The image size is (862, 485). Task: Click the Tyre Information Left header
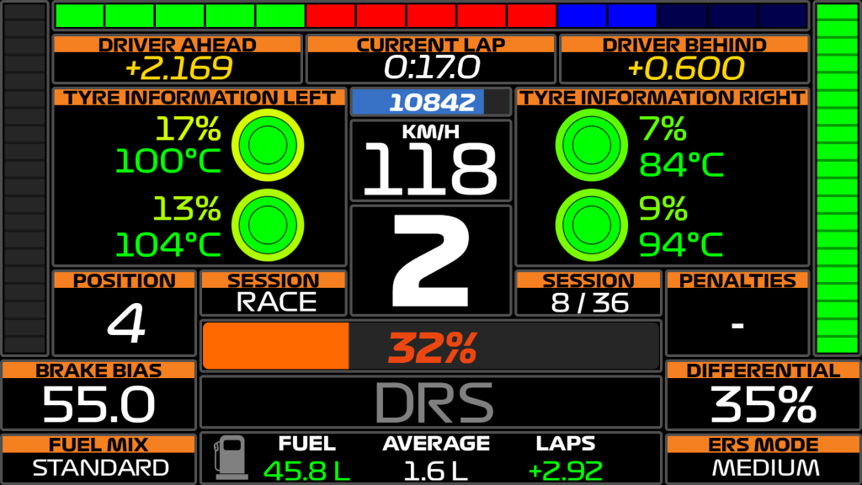coord(200,98)
